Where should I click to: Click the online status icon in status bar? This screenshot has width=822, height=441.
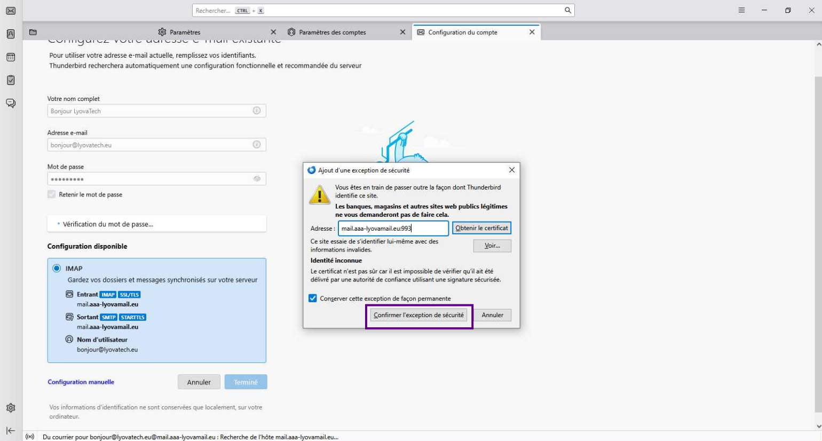tap(30, 437)
